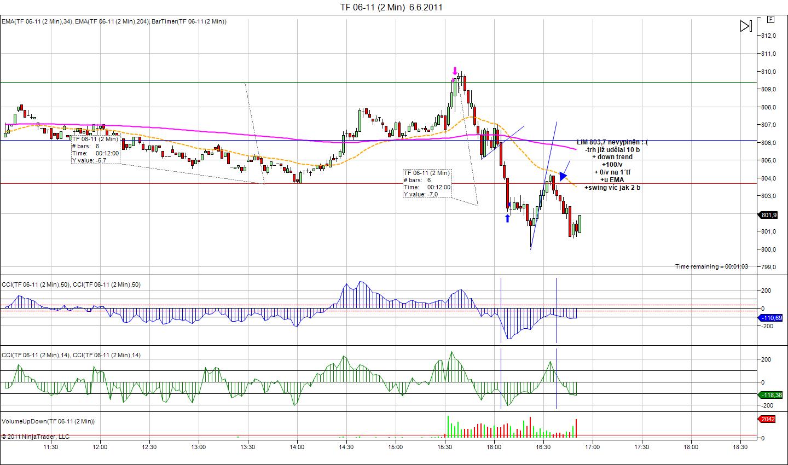The height and width of the screenshot is (465, 788).
Task: Click the CCI 14 panel label
Action: pos(71,355)
